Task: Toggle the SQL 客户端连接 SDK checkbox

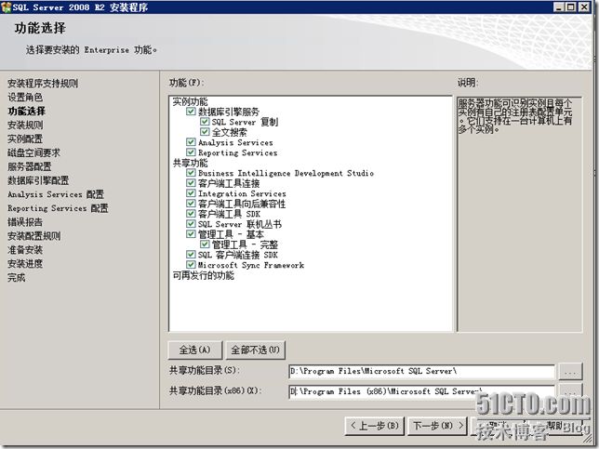Action: (x=191, y=255)
